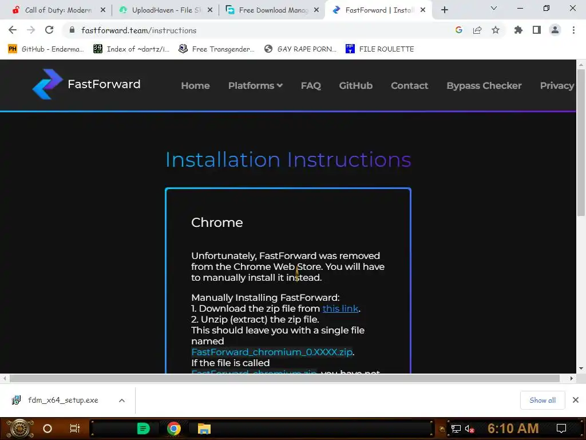View site info via padlock icon
586x440 pixels.
click(x=72, y=30)
